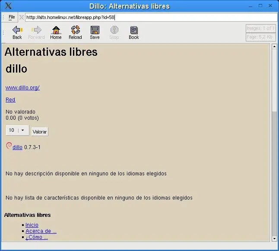
Task: Reload the current page
Action: point(75,32)
